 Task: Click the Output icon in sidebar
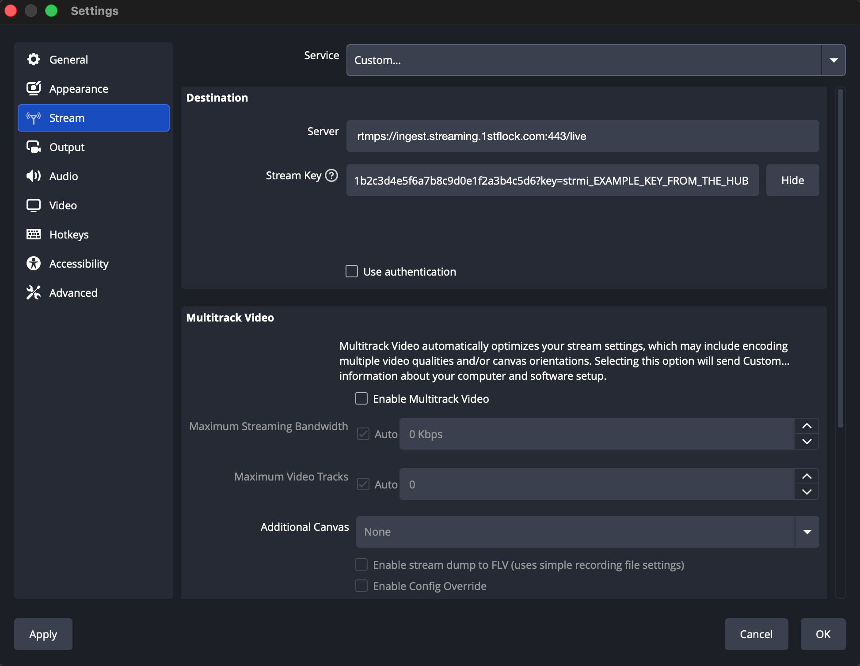coord(34,147)
